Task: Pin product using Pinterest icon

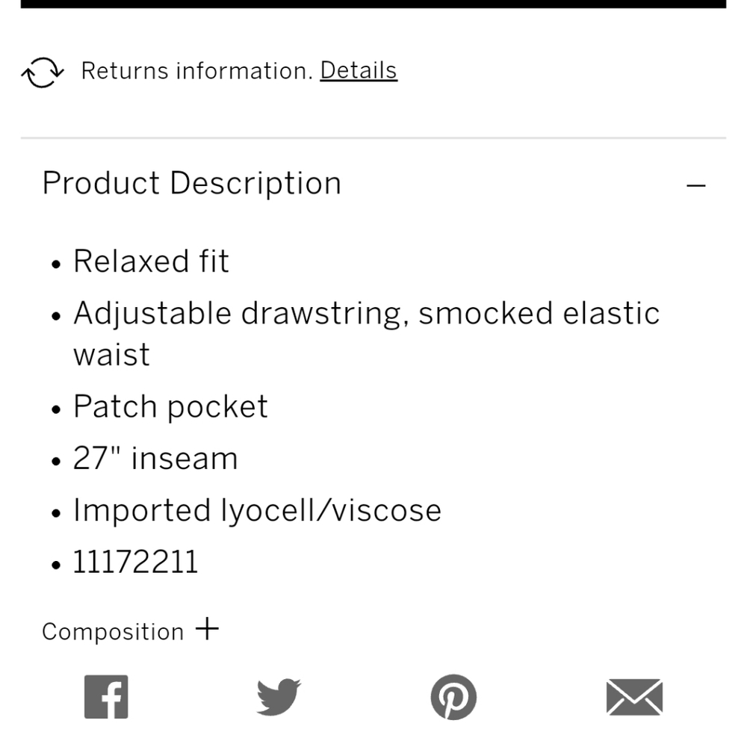Action: 453,696
